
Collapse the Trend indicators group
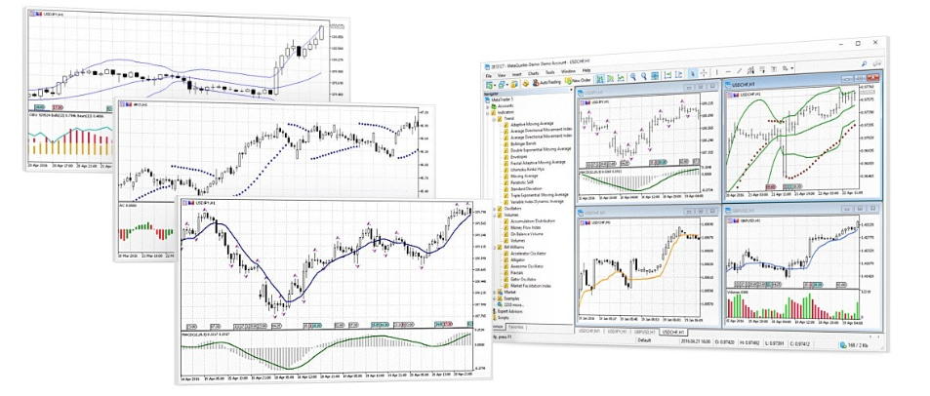494,118
